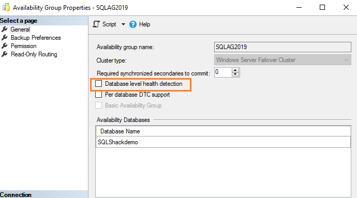Image resolution: width=357 pixels, height=198 pixels.
Task: Click the Basic Availability Group checkbox
Action: pyautogui.click(x=99, y=105)
